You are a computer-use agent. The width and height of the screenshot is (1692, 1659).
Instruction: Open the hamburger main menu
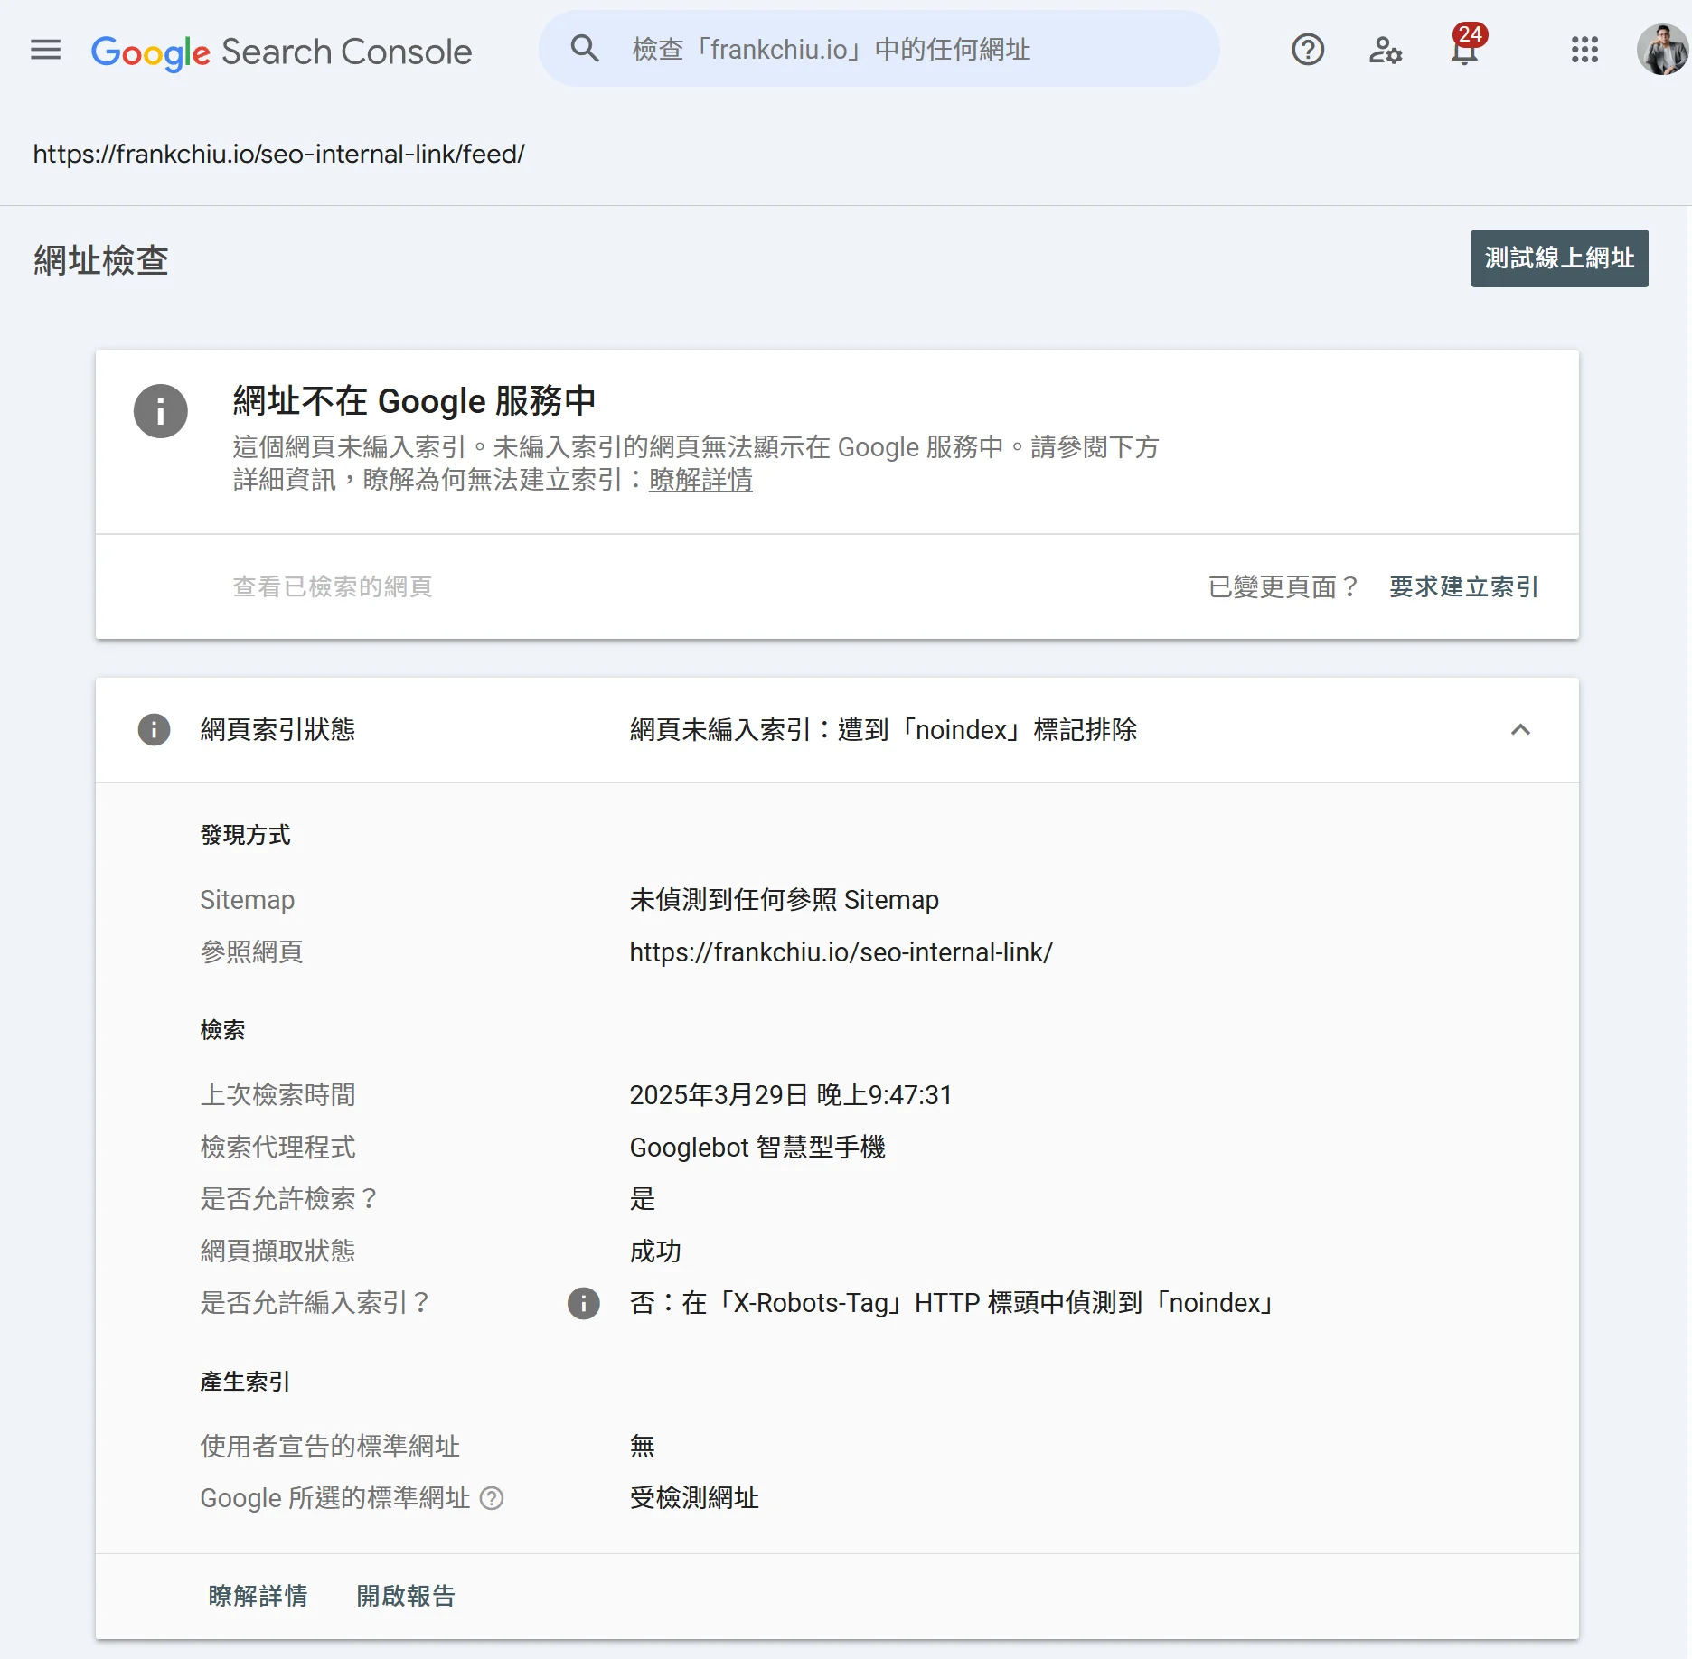[x=46, y=50]
